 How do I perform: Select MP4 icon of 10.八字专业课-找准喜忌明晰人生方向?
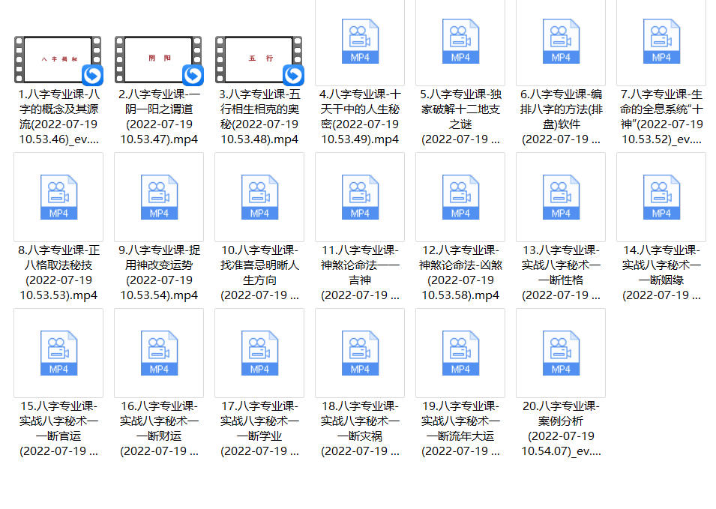point(260,196)
